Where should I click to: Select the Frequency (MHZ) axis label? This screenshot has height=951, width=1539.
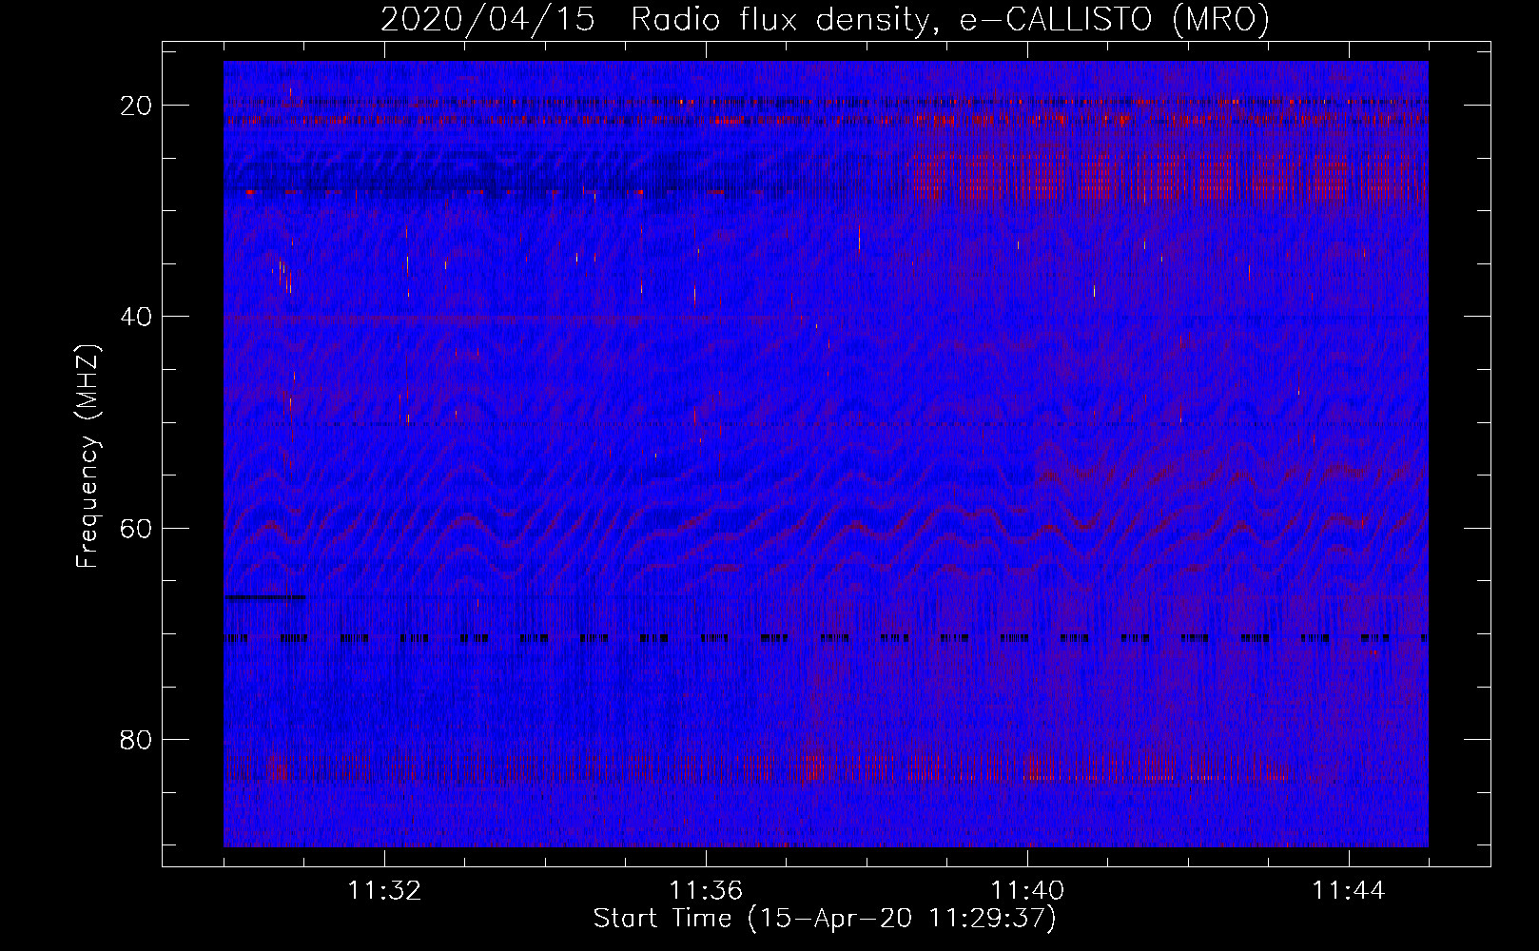pos(87,456)
